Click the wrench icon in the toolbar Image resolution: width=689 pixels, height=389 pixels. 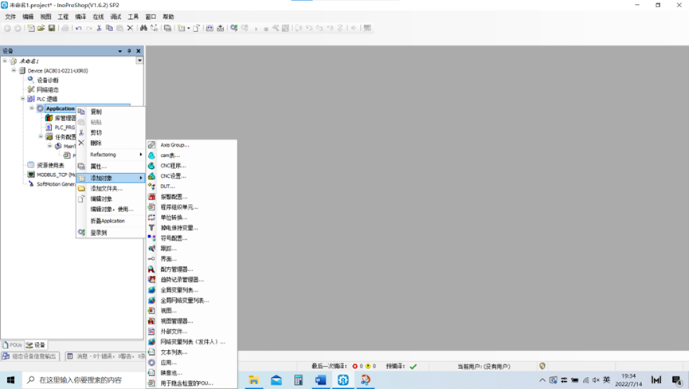[276, 28]
